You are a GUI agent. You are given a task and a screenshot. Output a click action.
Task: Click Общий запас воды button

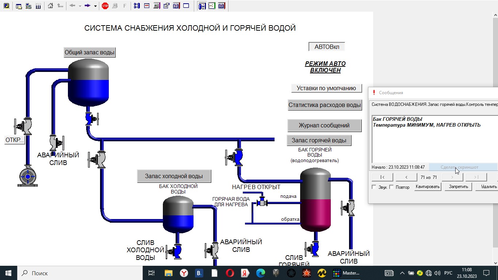click(x=90, y=52)
